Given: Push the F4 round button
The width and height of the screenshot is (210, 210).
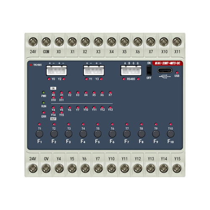Looking at the screenshot, I should (83, 134).
